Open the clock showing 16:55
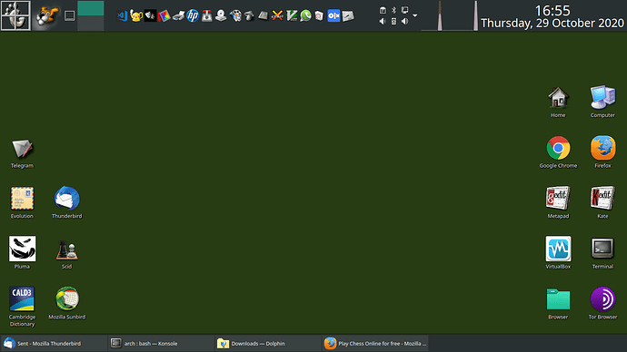The height and width of the screenshot is (352, 627). click(552, 11)
